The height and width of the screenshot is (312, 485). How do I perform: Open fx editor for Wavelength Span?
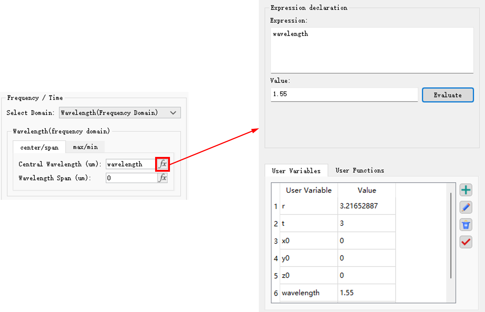pyautogui.click(x=163, y=178)
